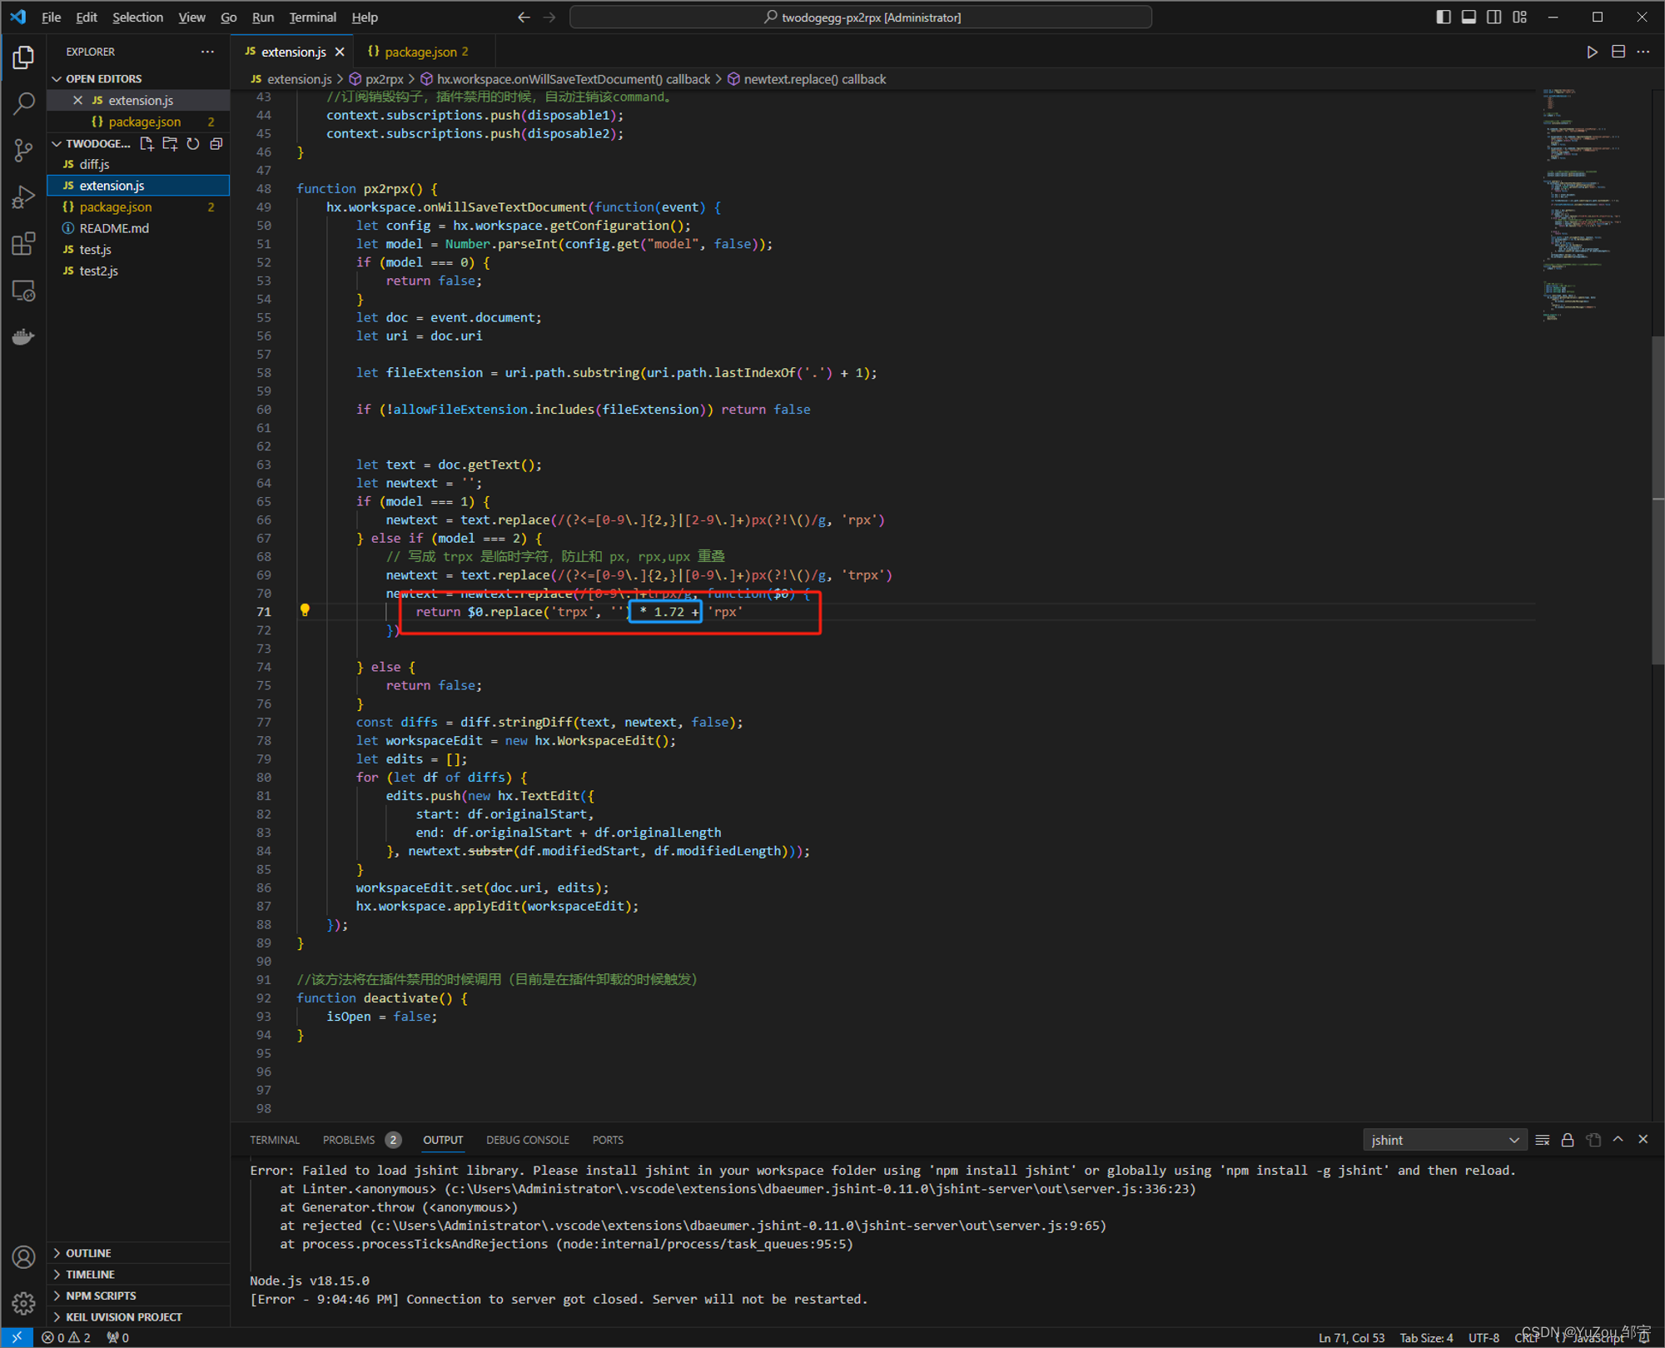Switch to the Ports panel tab

coord(608,1140)
